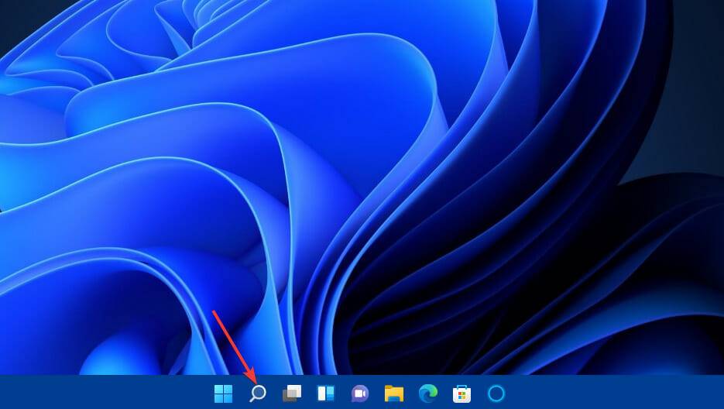
Task: Open the Windows Start menu
Action: coord(224,394)
